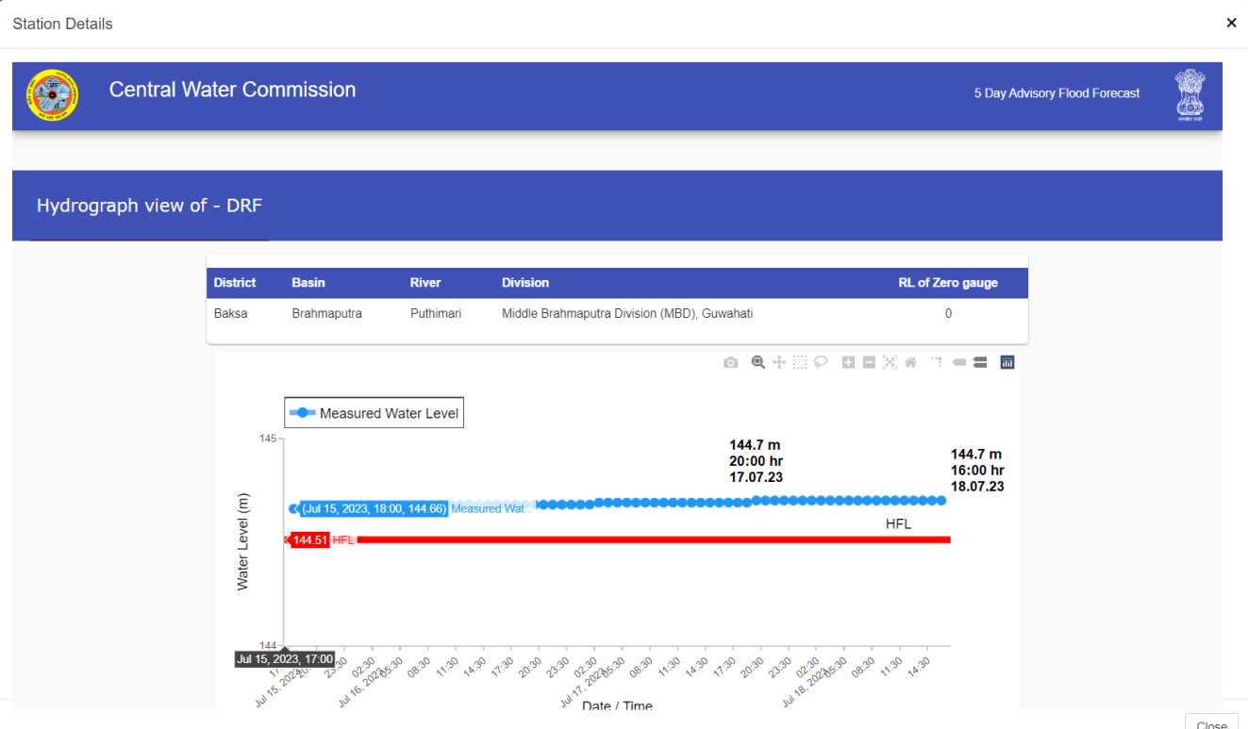Enable show closest data on hover

pyautogui.click(x=959, y=362)
